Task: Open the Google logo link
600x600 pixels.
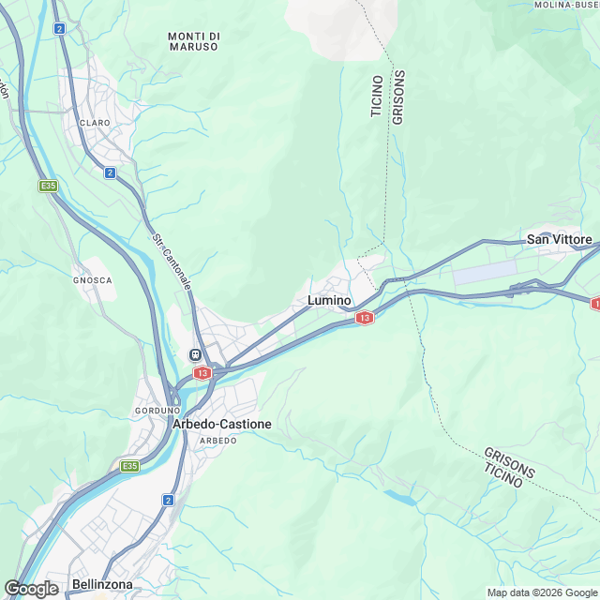Action: 31,589
